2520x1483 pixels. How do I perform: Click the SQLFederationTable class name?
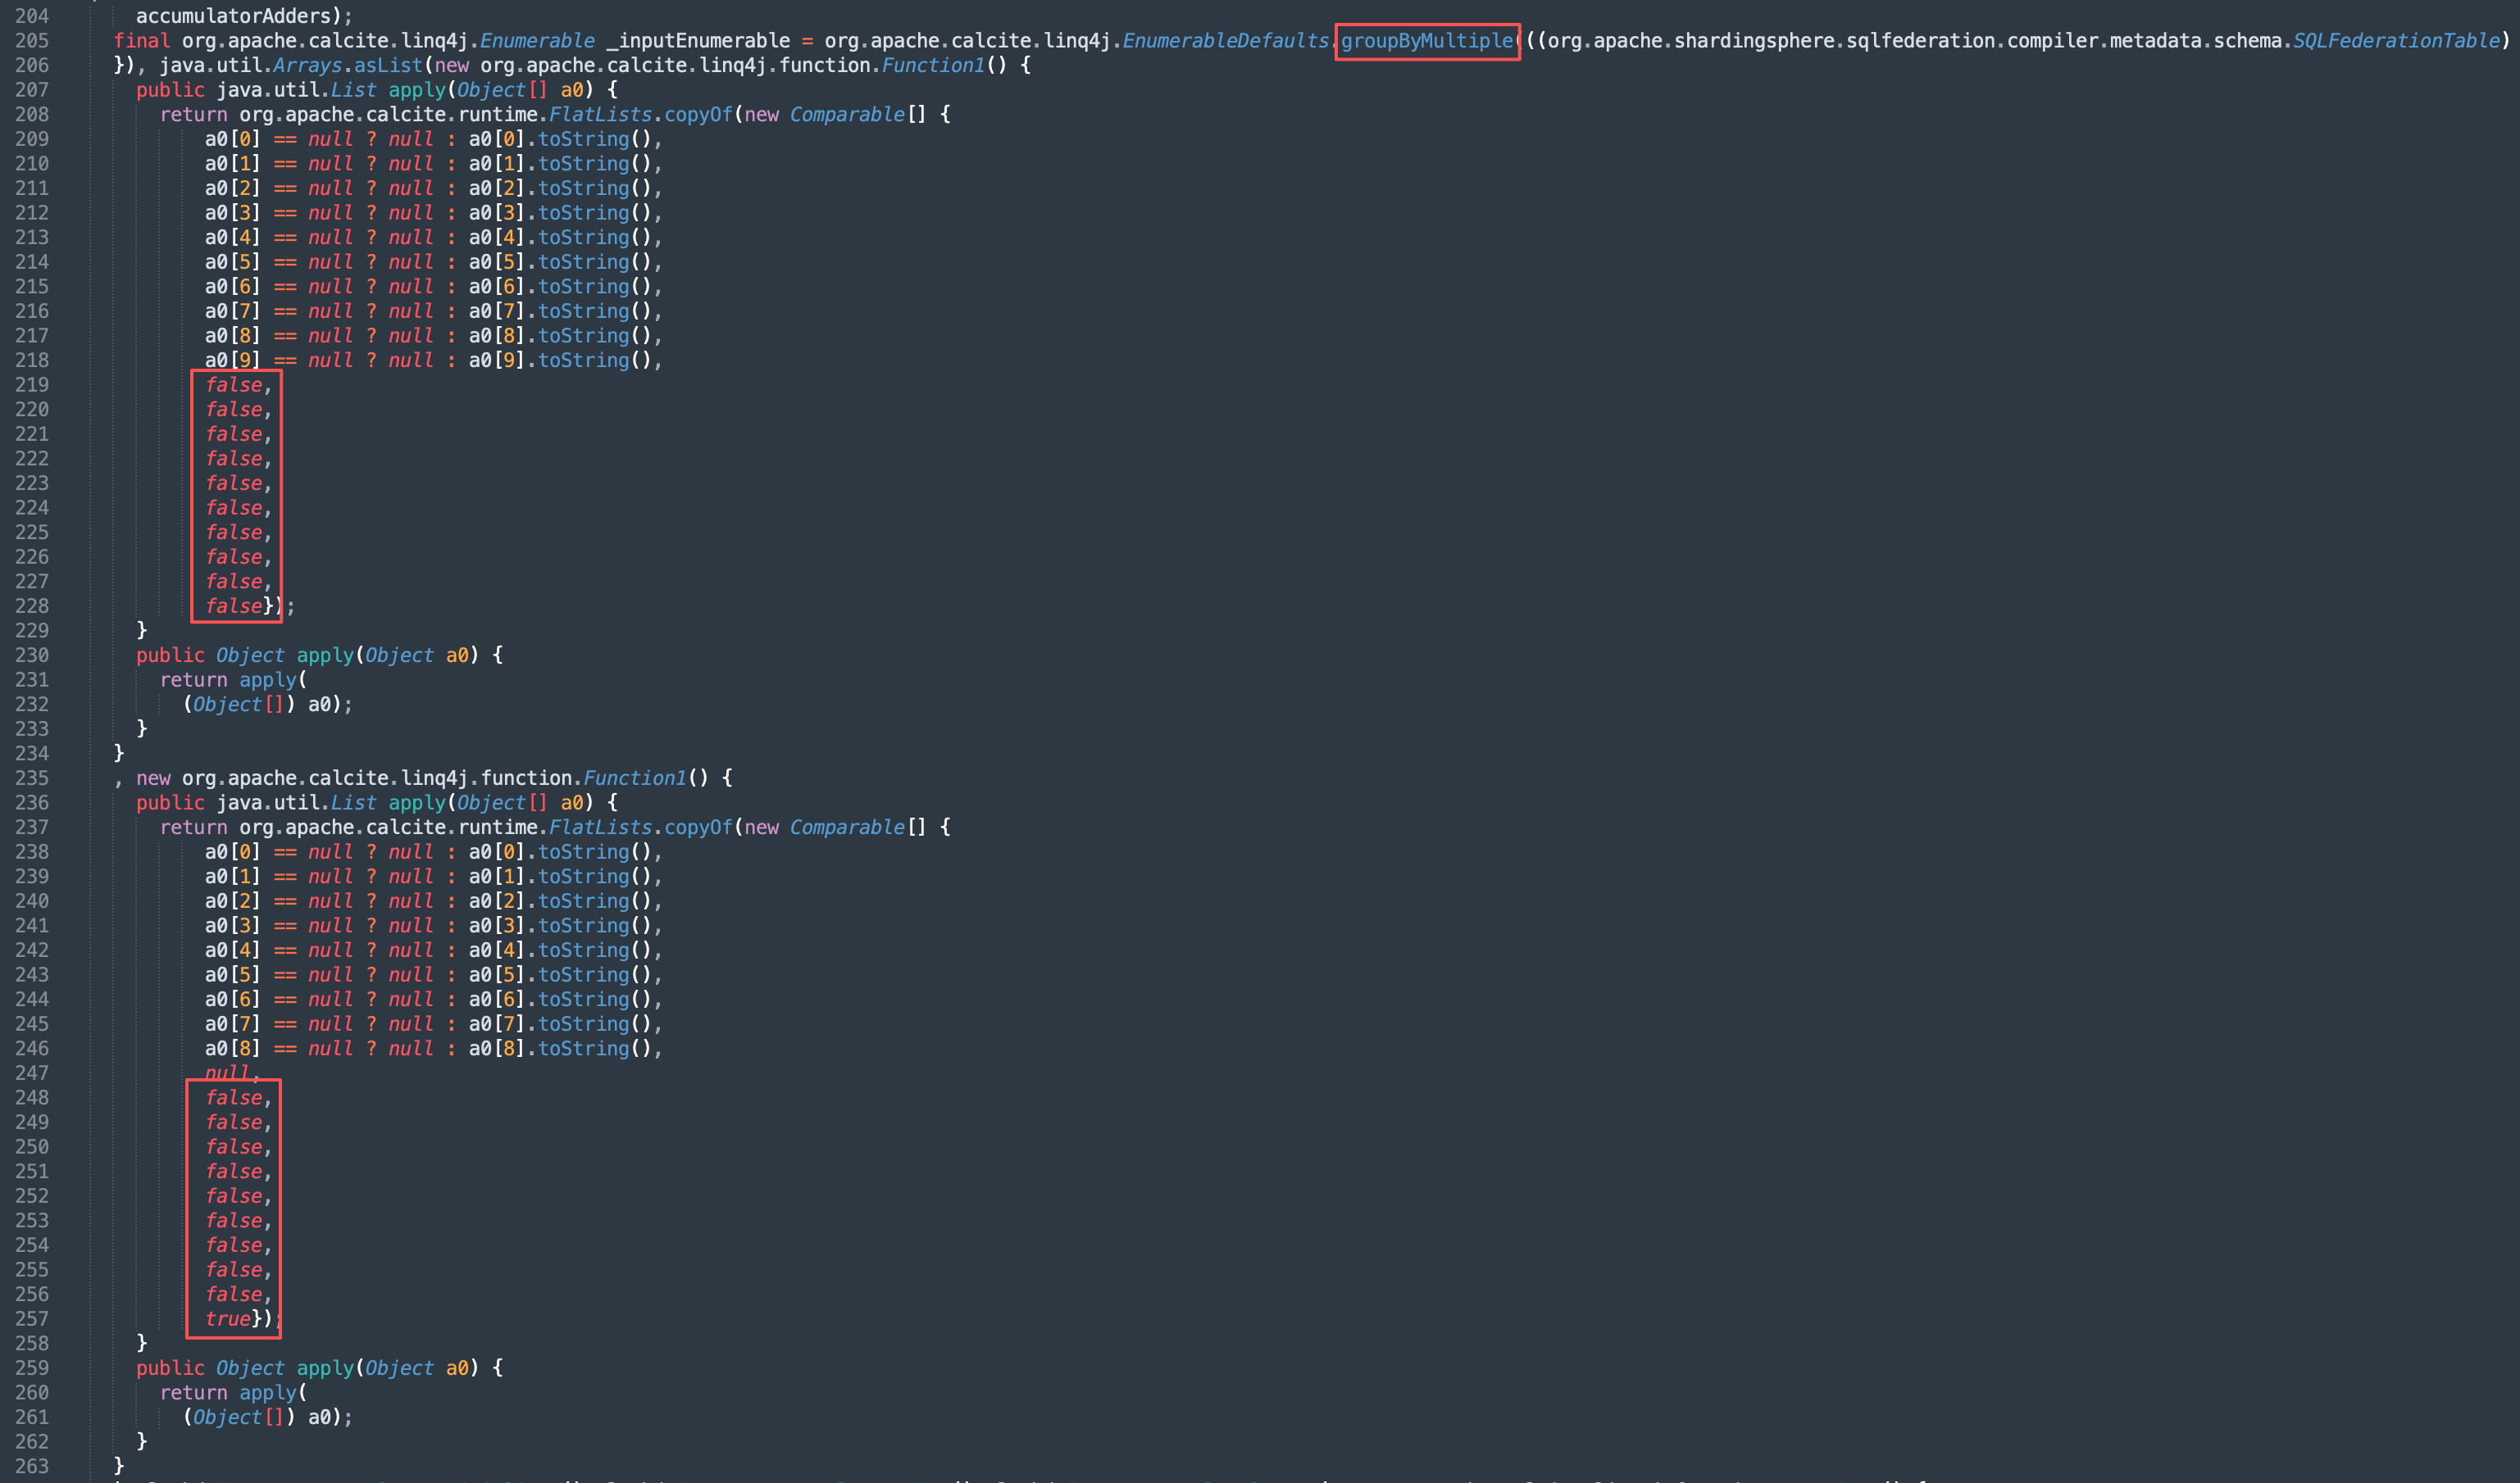coord(2395,41)
